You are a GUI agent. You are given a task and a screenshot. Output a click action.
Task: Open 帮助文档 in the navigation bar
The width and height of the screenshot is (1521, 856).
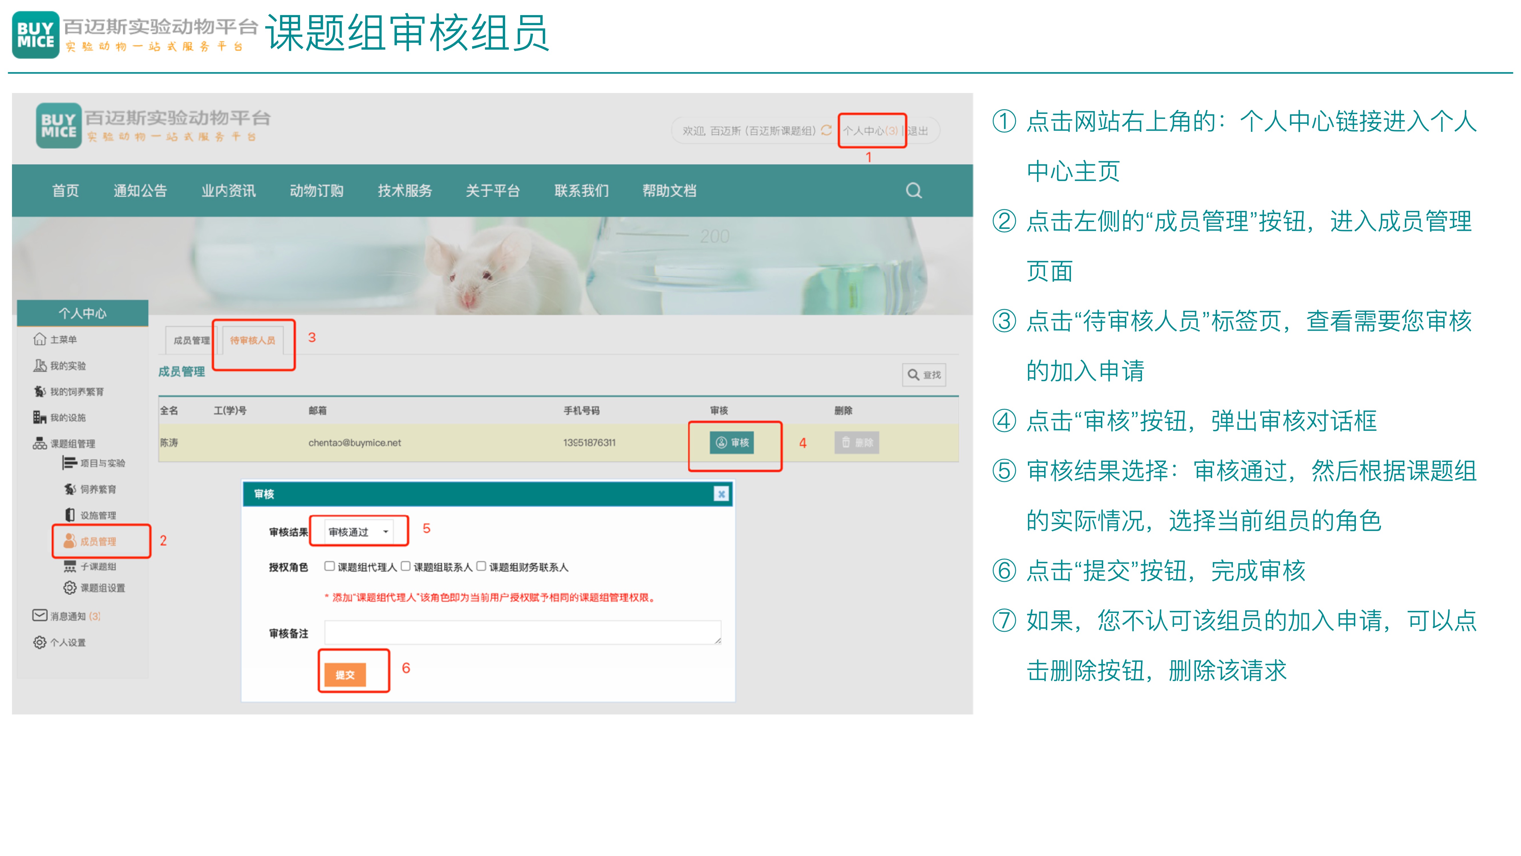670,190
